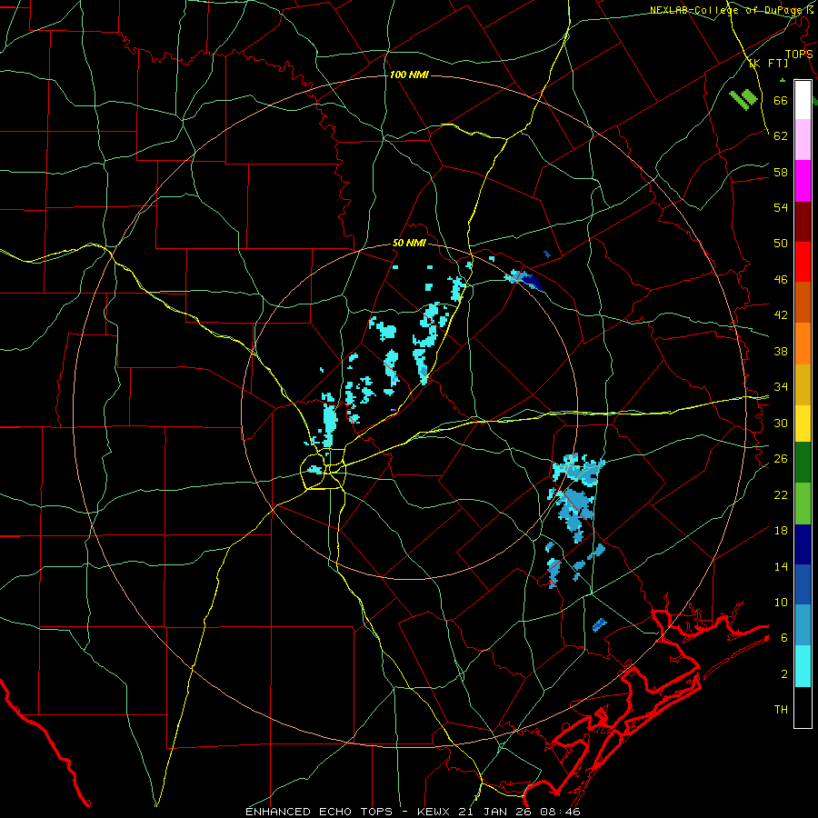Click the 'TOPS' legend title
The width and height of the screenshot is (818, 818).
[799, 54]
